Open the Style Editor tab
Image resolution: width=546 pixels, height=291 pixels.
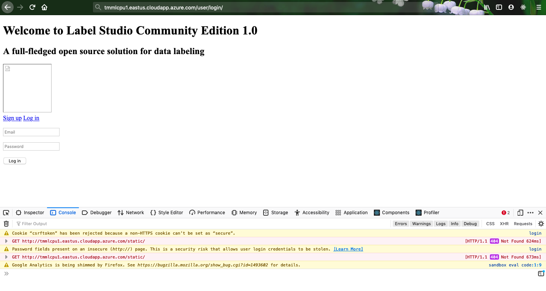coord(166,213)
